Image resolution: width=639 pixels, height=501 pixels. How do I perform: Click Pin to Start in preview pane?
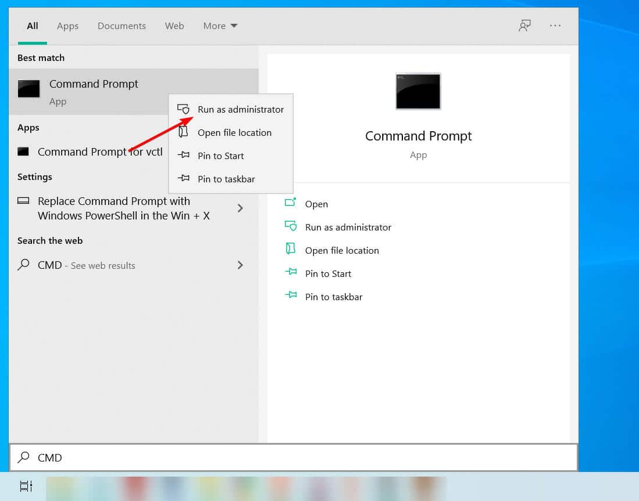328,274
